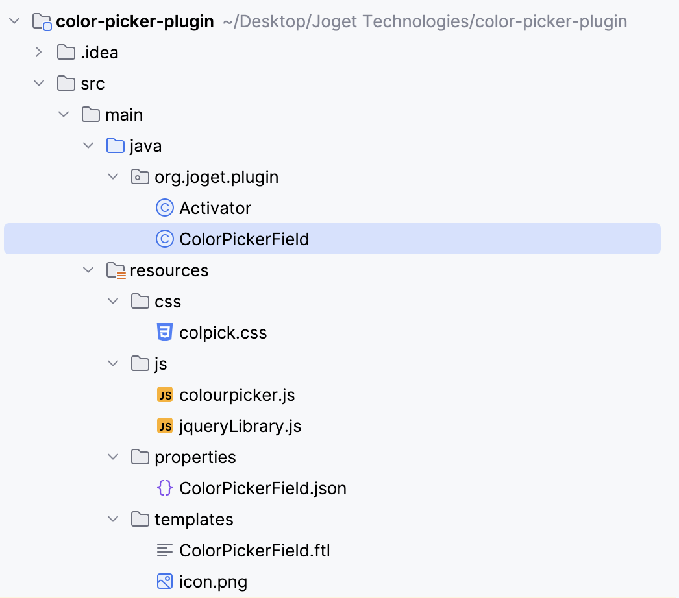
Task: Click the resources folder icon
Action: click(116, 270)
